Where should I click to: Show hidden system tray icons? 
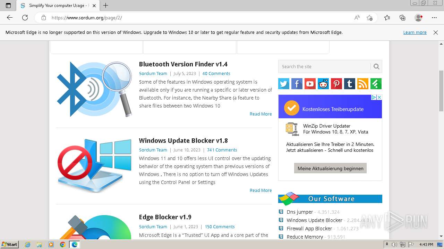click(x=387, y=245)
